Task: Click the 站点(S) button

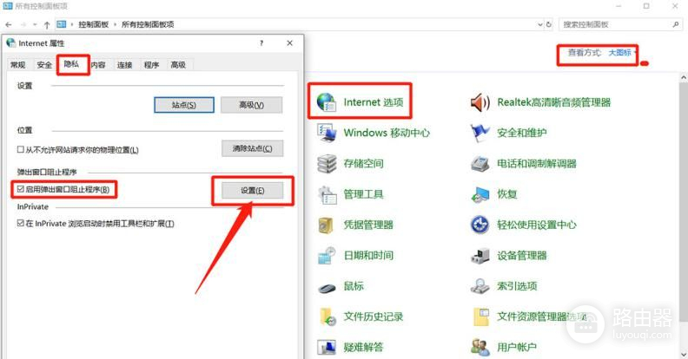Action: coord(184,105)
